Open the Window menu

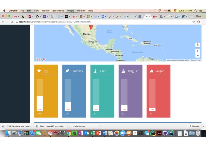pos(81,11)
